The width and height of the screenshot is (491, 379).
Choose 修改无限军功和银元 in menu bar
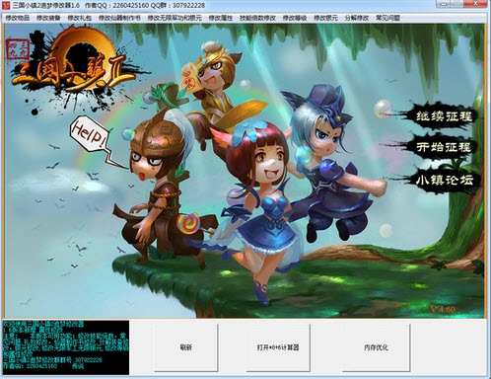pyautogui.click(x=175, y=18)
